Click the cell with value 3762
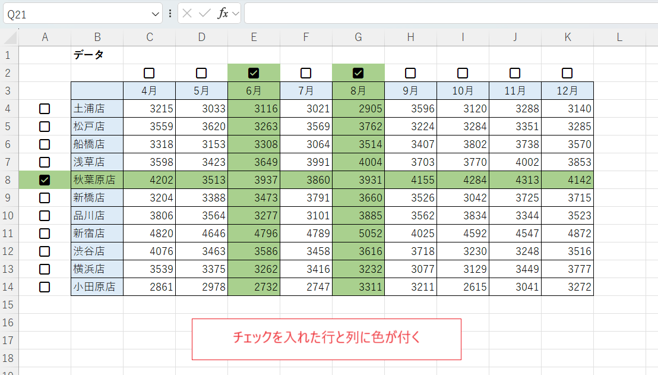This screenshot has width=658, height=375. (x=358, y=127)
